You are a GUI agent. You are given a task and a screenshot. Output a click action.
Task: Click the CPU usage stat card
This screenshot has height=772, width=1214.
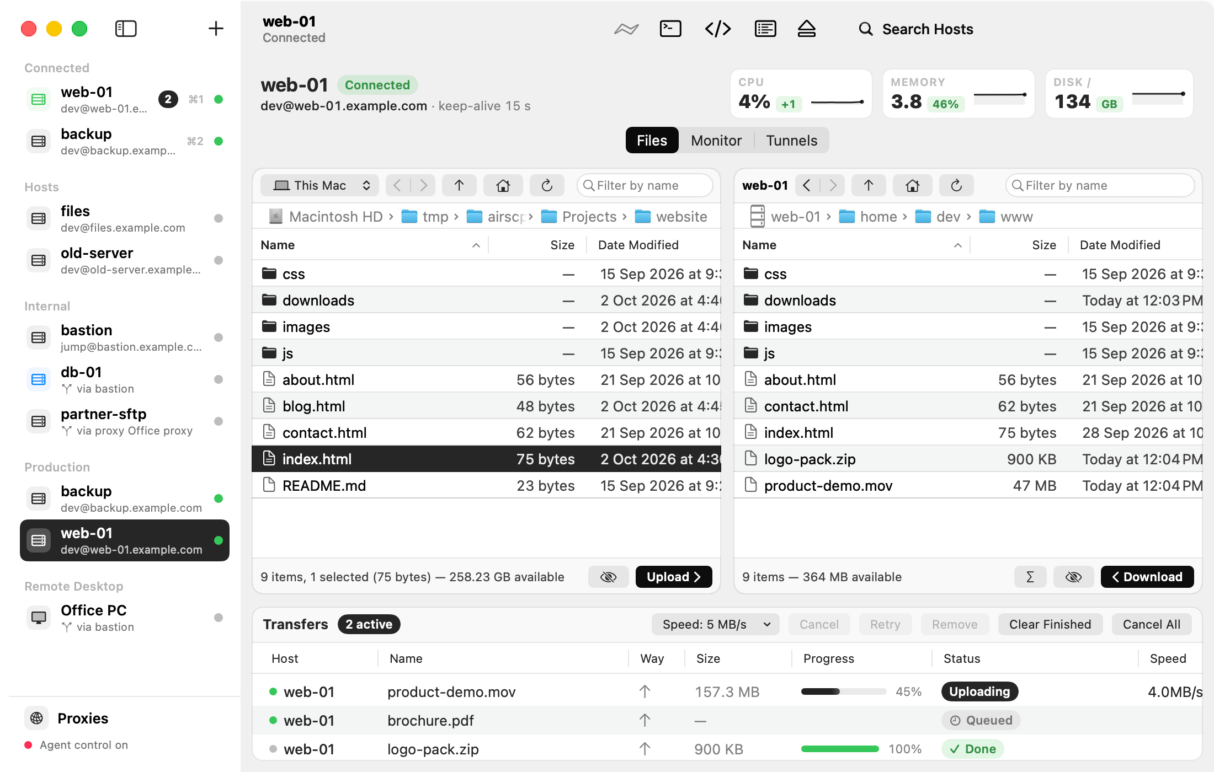pyautogui.click(x=801, y=94)
